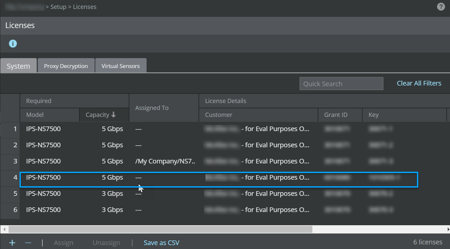Screen dimensions: 450x249
Task: Remove license with minus icon
Action: [28, 243]
